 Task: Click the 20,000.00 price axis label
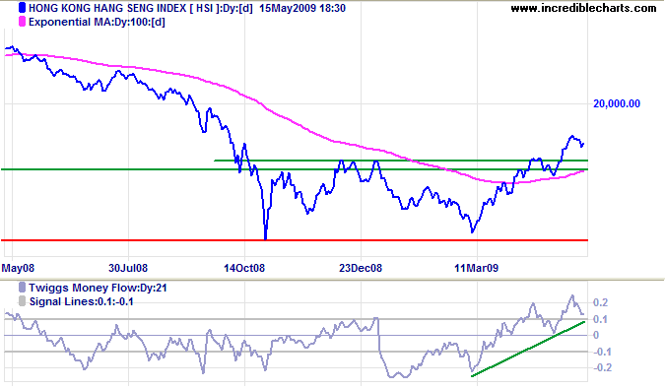click(617, 103)
